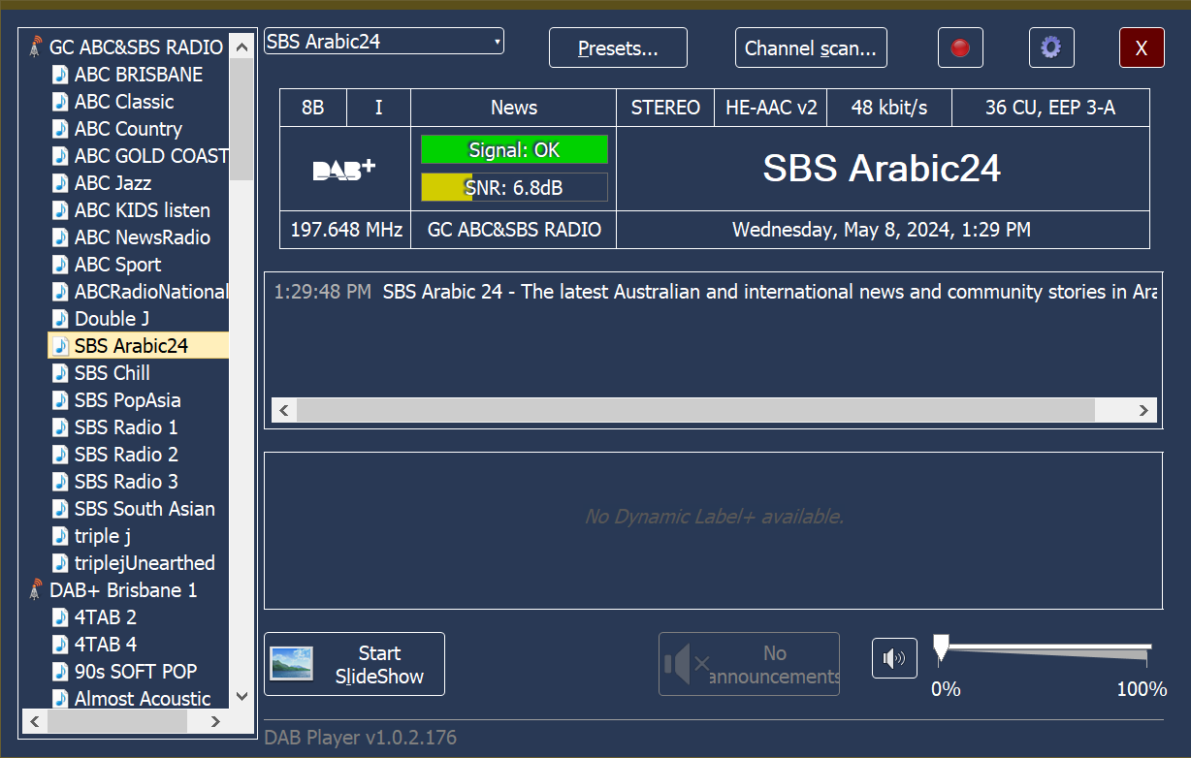Collapse the GC ABC&SBS RADIO ensemble
This screenshot has height=758, width=1191.
pyautogui.click(x=136, y=47)
